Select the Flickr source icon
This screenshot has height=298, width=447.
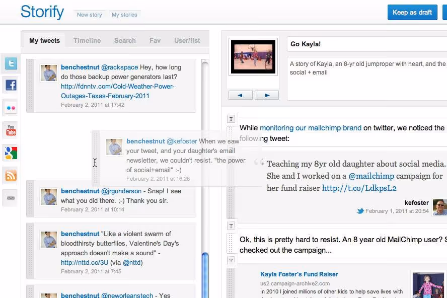[x=11, y=108]
